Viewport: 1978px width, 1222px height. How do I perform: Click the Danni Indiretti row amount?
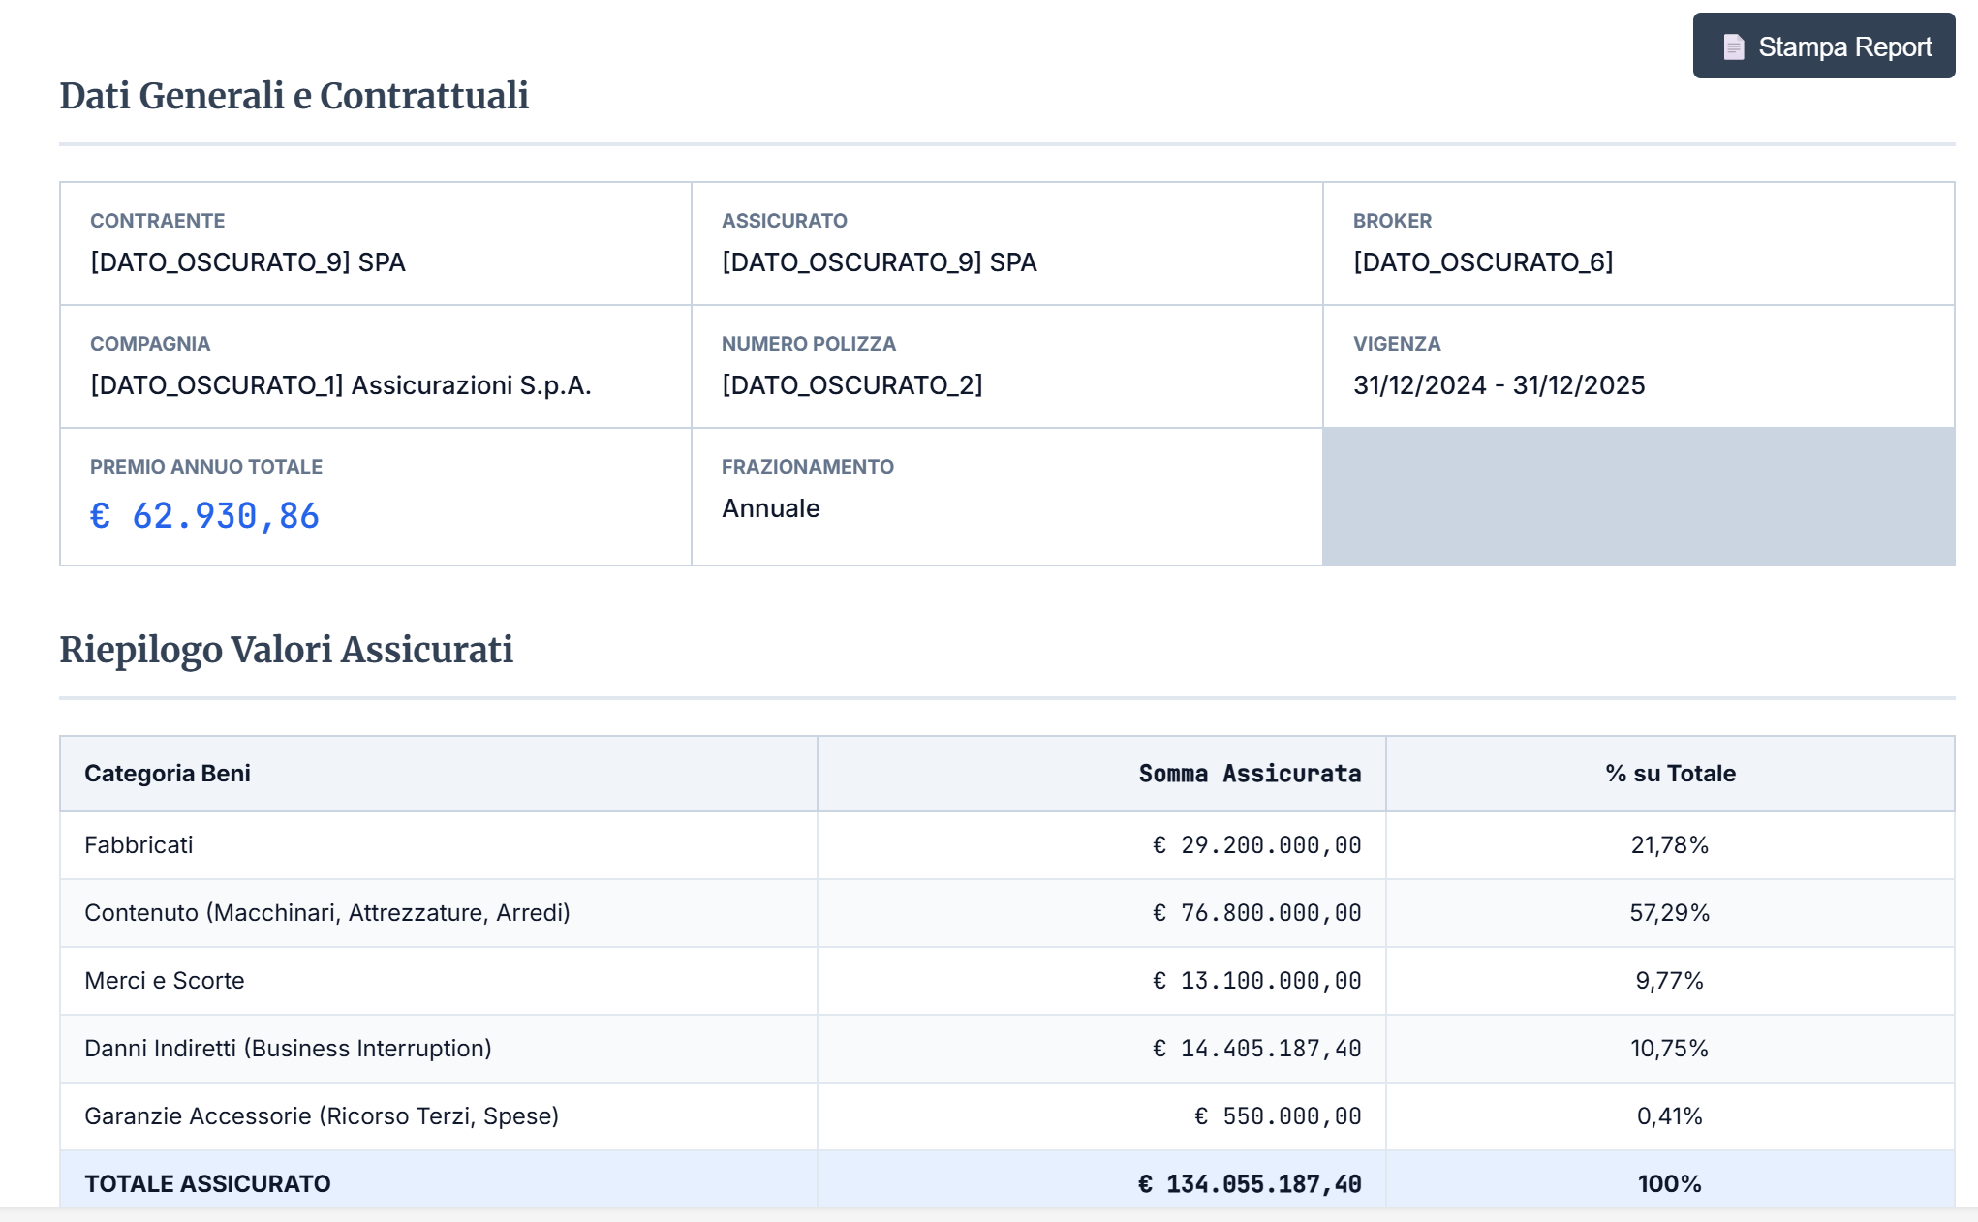point(1256,1049)
